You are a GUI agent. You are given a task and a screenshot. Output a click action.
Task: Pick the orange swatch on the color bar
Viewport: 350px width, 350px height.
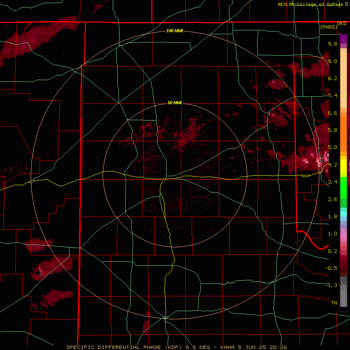[x=343, y=135]
